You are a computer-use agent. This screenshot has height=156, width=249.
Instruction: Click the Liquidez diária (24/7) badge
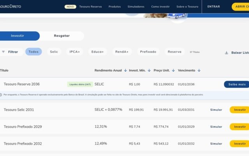pyautogui.click(x=80, y=84)
